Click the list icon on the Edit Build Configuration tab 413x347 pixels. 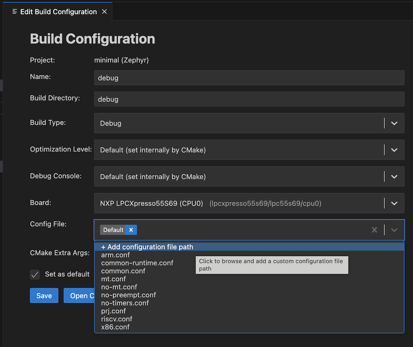[x=14, y=12]
